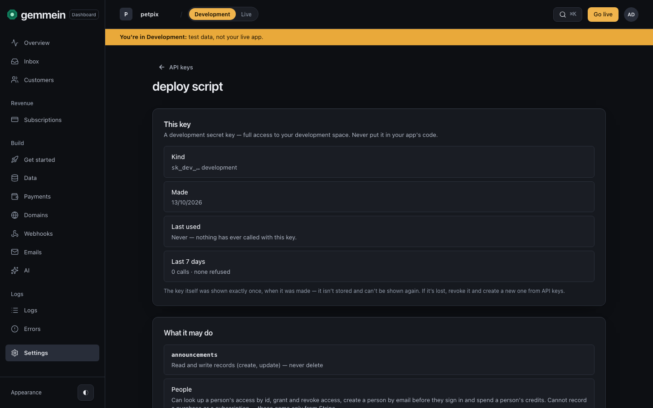This screenshot has width=653, height=408.
Task: Open the search command box
Action: click(568, 15)
